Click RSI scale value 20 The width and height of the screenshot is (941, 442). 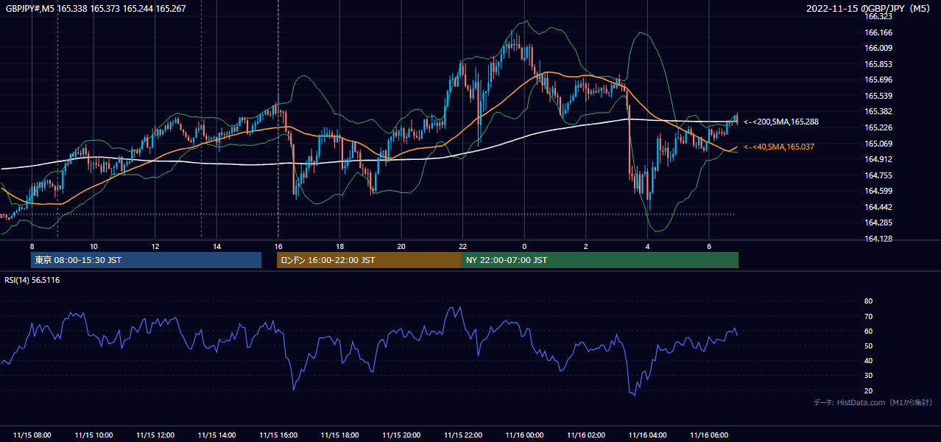coord(868,390)
